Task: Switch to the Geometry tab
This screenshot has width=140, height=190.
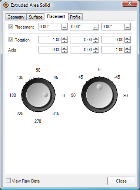Action: click(16, 17)
